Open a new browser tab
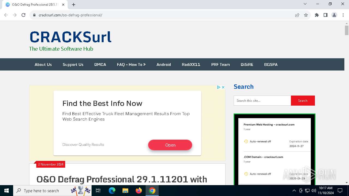Viewport: 349px width, 196px height. coord(74,5)
